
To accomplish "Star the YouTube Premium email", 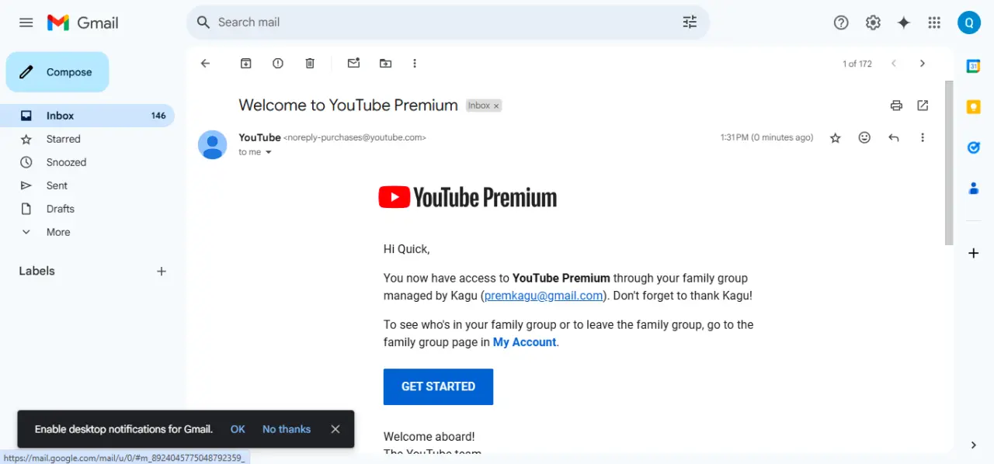I will pyautogui.click(x=836, y=137).
